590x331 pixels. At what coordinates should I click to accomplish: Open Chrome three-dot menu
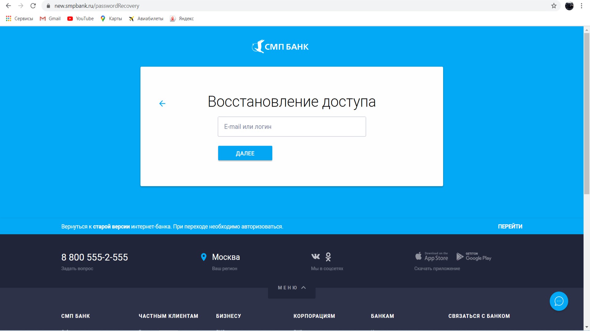581,6
